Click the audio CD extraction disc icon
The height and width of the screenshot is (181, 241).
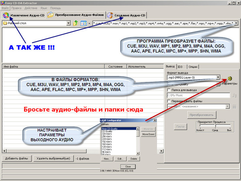pos(6,15)
